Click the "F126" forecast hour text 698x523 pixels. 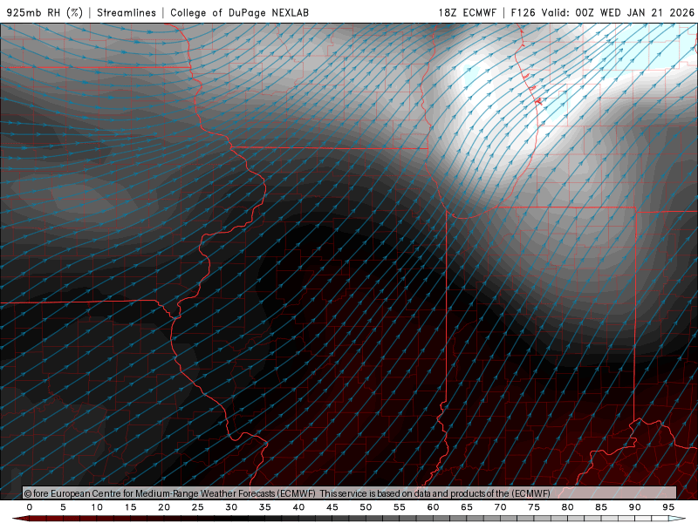coord(523,12)
